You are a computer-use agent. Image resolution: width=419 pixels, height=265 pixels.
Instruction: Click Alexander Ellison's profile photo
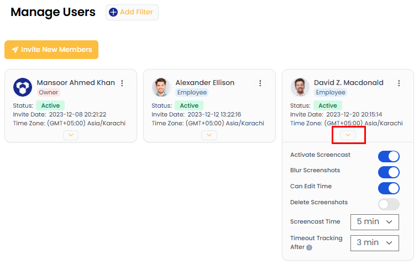click(x=161, y=87)
